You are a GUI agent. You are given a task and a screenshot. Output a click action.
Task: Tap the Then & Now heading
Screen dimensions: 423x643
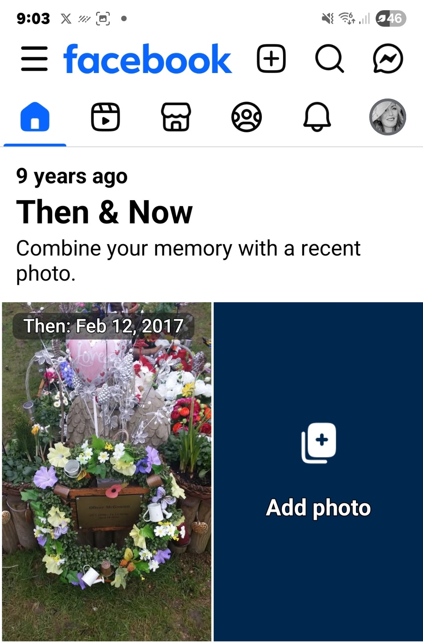click(104, 212)
